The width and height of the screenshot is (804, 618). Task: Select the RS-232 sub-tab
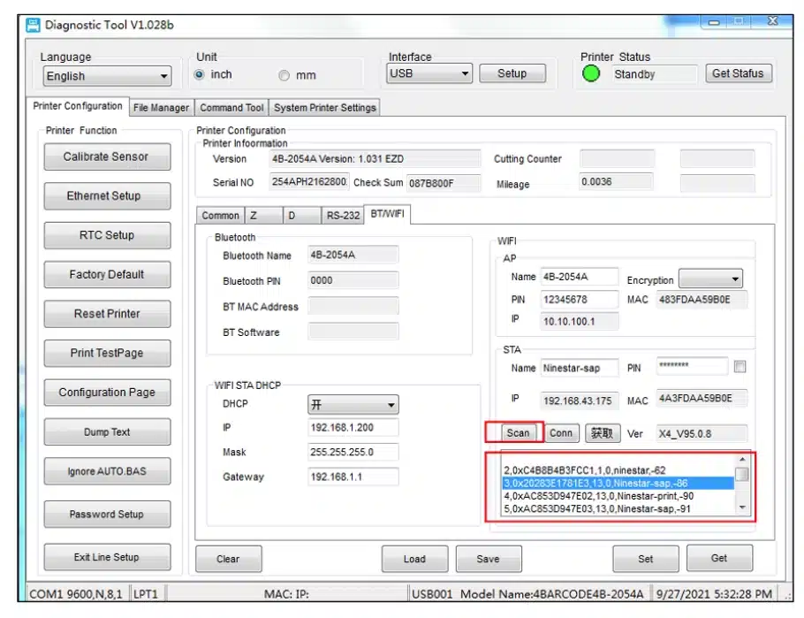(343, 216)
